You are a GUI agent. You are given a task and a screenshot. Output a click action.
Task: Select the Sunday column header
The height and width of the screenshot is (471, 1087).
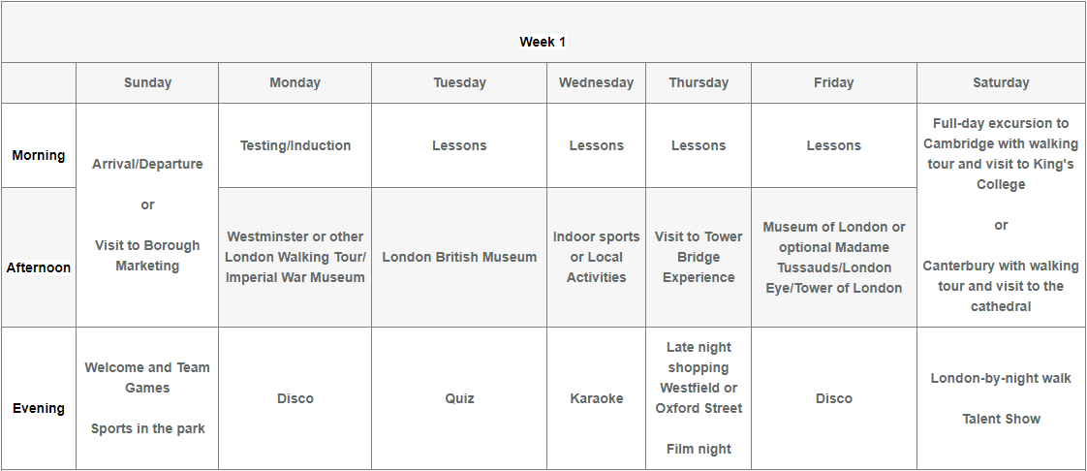point(147,83)
